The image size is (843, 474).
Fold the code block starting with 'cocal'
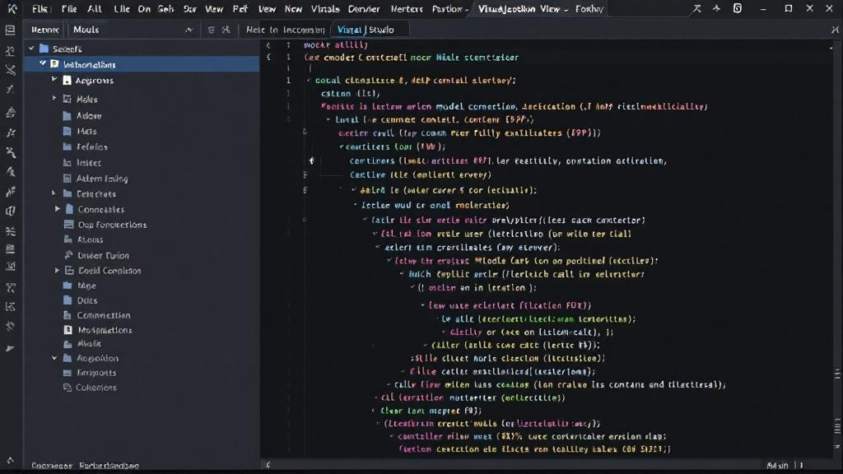coord(310,80)
